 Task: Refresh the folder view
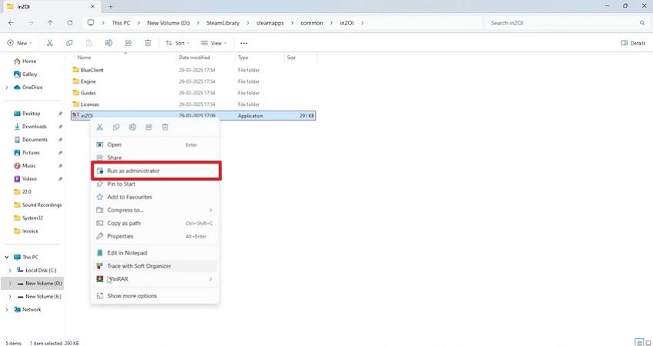click(x=70, y=23)
